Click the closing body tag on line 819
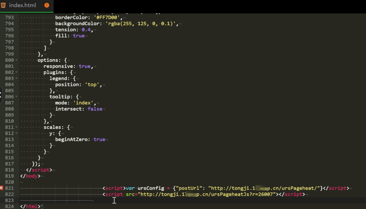 coord(30,176)
